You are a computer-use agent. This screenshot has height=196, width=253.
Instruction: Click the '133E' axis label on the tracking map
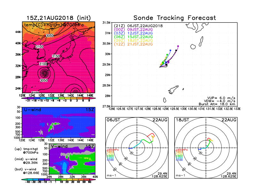(x=237, y=109)
